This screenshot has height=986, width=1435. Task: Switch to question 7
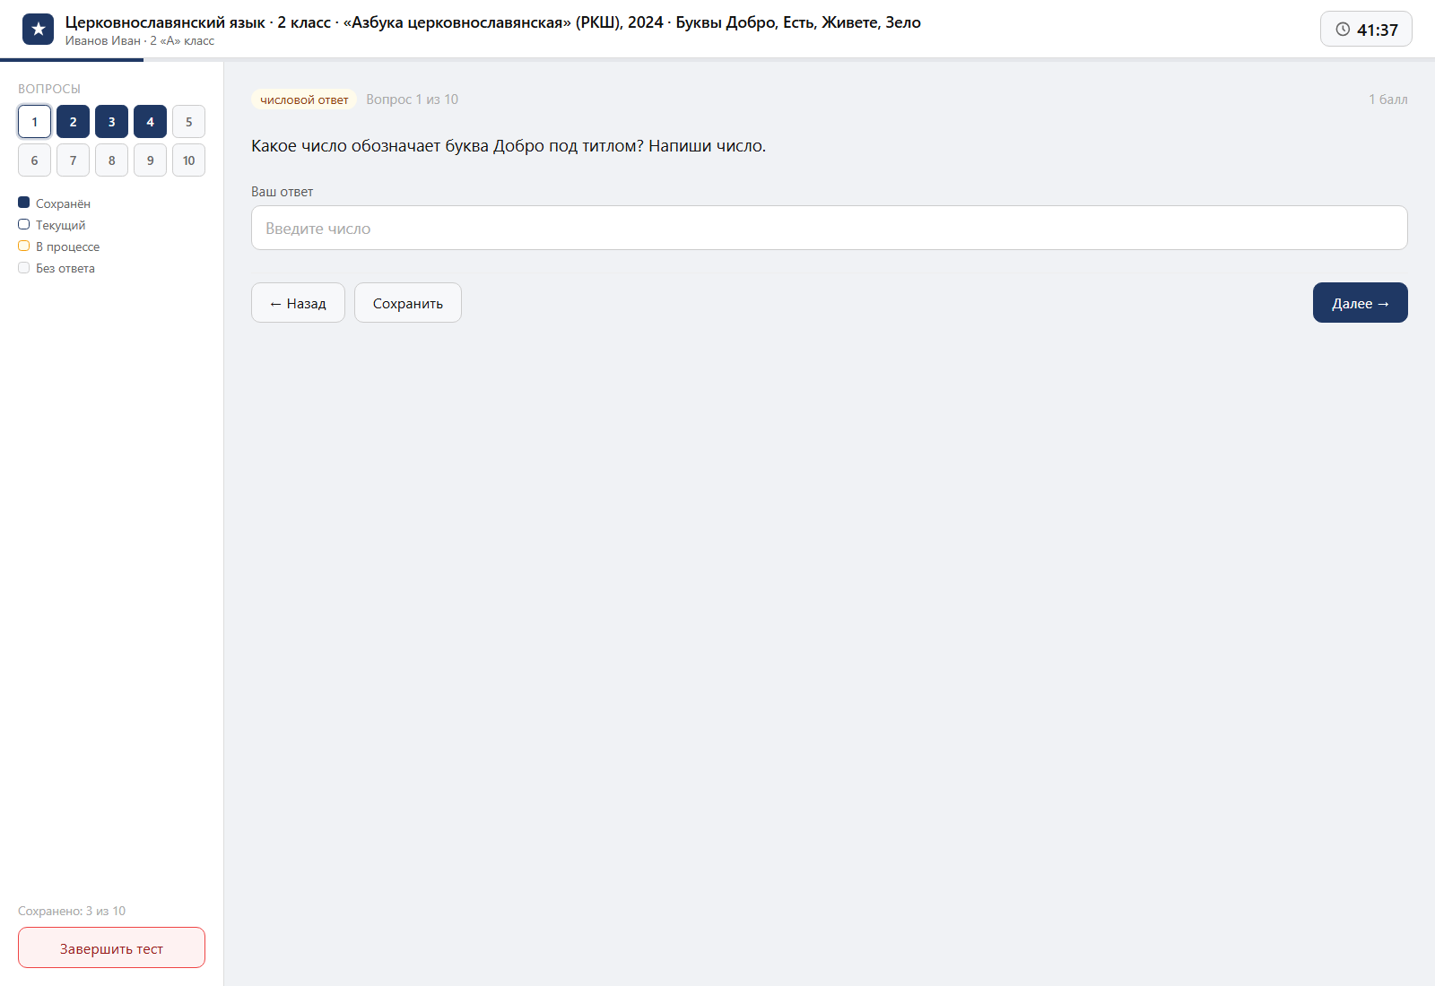pos(73,160)
